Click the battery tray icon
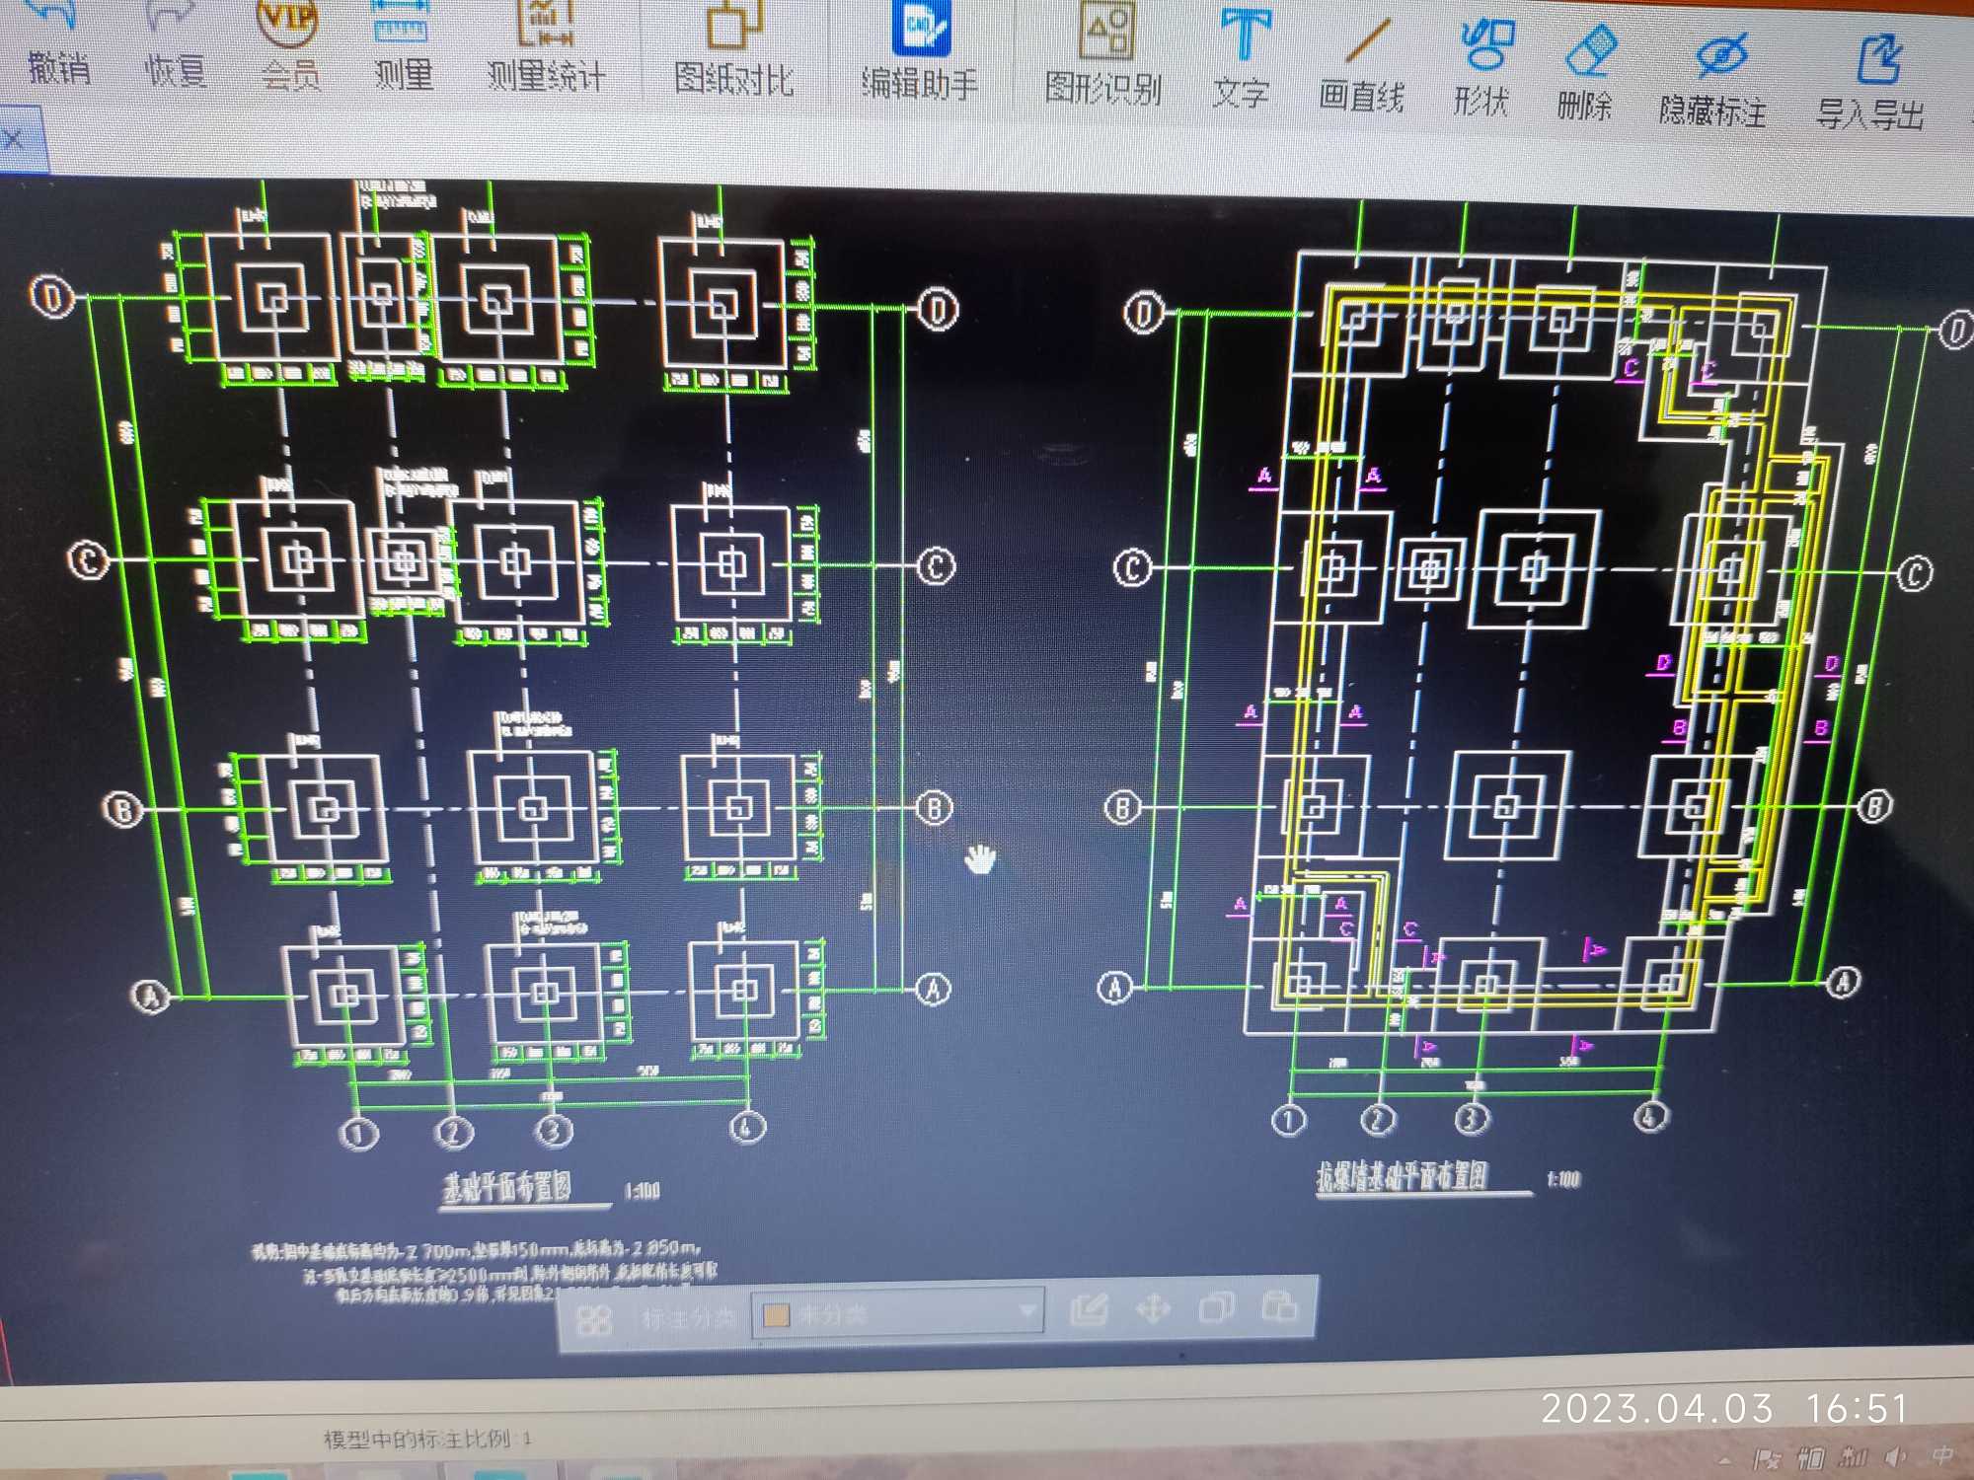The height and width of the screenshot is (1480, 1974). tap(1811, 1457)
